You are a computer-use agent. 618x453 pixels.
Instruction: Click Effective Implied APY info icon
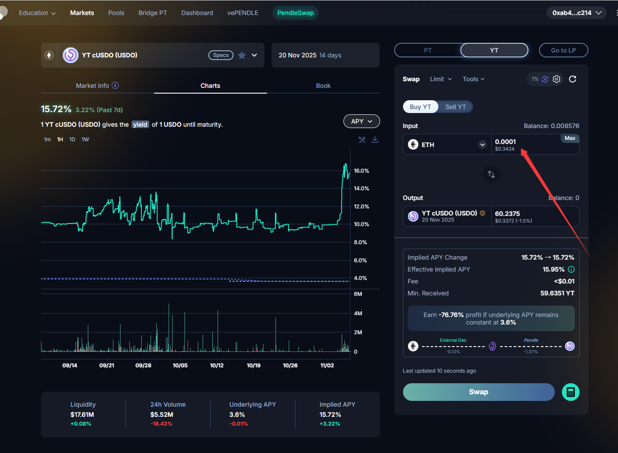[x=571, y=269]
